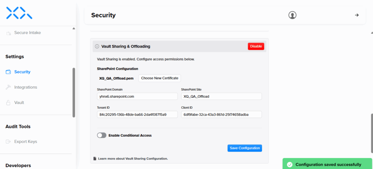This screenshot has width=373, height=169.
Task: Click the SharePoint Domain input field
Action: (x=135, y=96)
